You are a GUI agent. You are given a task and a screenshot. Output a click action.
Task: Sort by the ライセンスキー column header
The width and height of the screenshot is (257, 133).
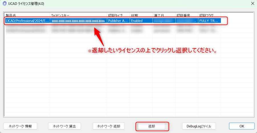click(x=78, y=15)
